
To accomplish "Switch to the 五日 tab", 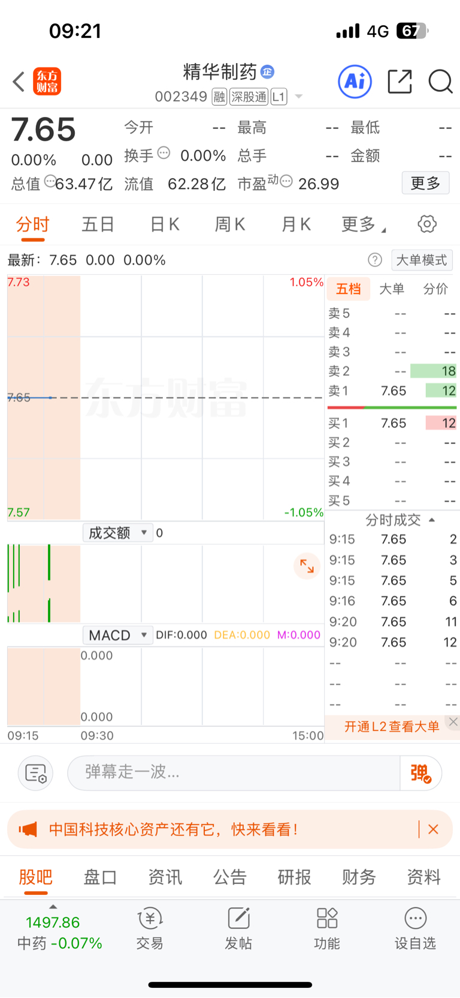I will [98, 224].
